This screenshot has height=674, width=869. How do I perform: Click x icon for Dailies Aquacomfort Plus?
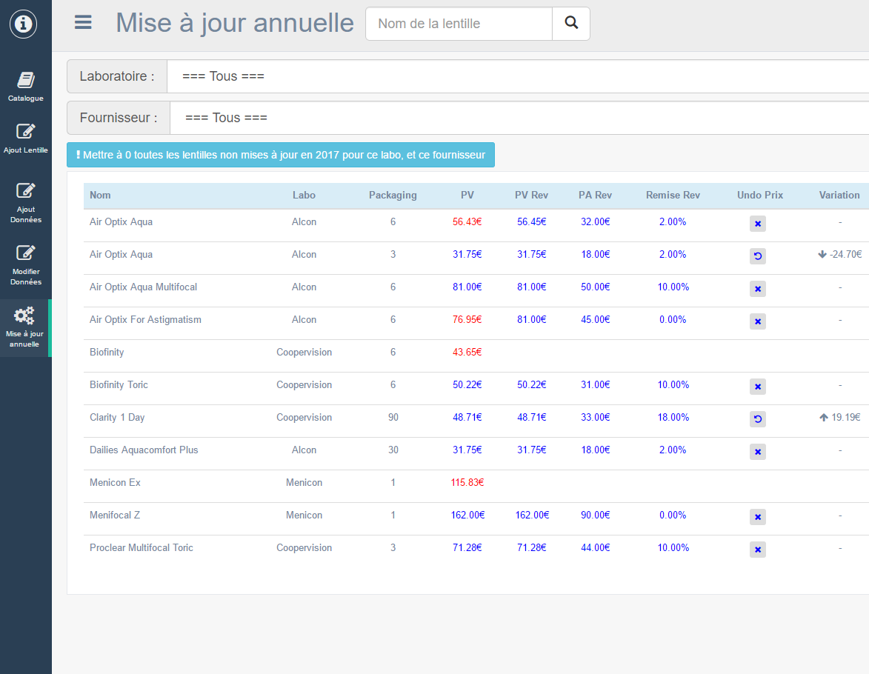(x=757, y=452)
